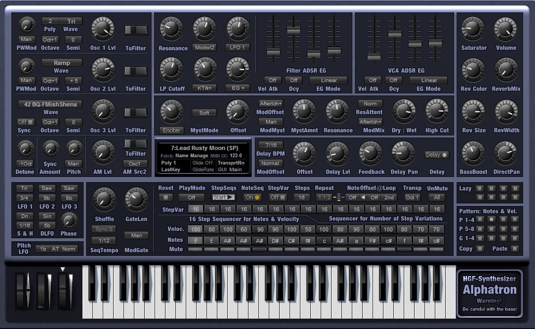The height and width of the screenshot is (329, 535).
Task: Open the PlayMode selector in the sequencer
Action: point(193,198)
